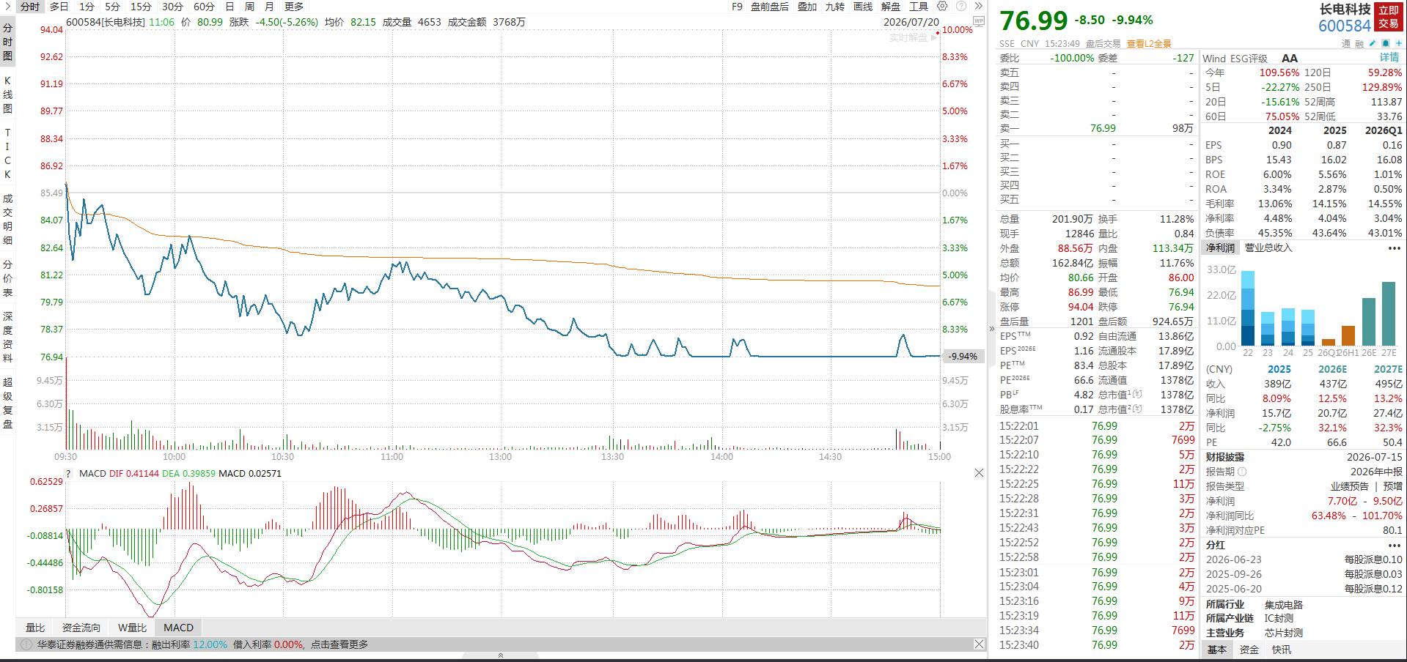1407x662 pixels.
Task: Select the 资金流向 indicator tab
Action: click(x=81, y=628)
